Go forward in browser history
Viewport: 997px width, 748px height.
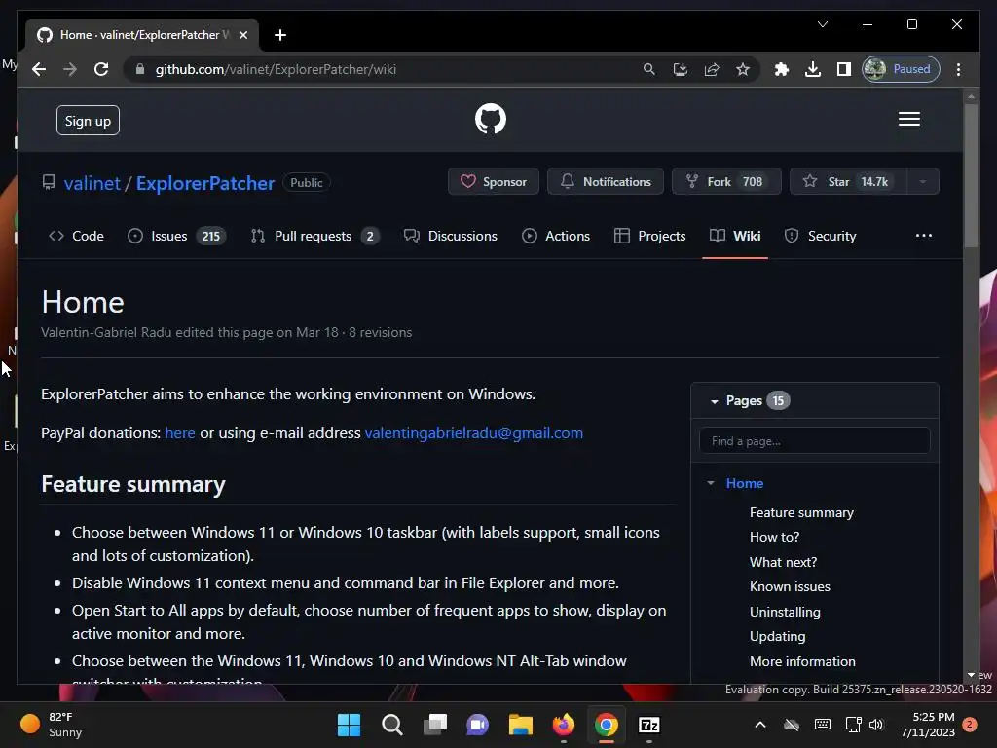pyautogui.click(x=70, y=69)
